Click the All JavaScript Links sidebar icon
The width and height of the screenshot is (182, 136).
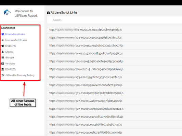[x=3, y=34]
